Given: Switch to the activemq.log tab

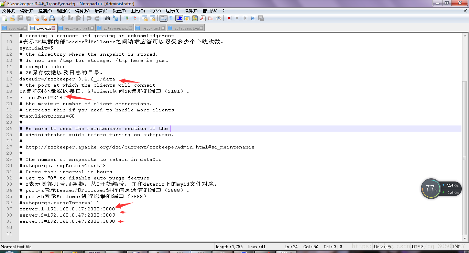Looking at the screenshot, I should (x=186, y=28).
